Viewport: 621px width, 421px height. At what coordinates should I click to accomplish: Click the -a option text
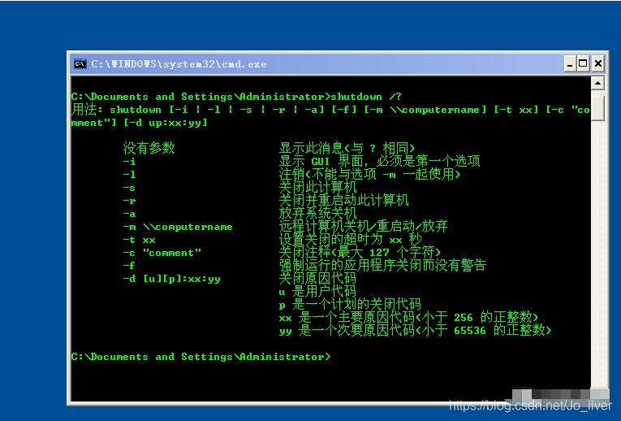pyautogui.click(x=129, y=214)
